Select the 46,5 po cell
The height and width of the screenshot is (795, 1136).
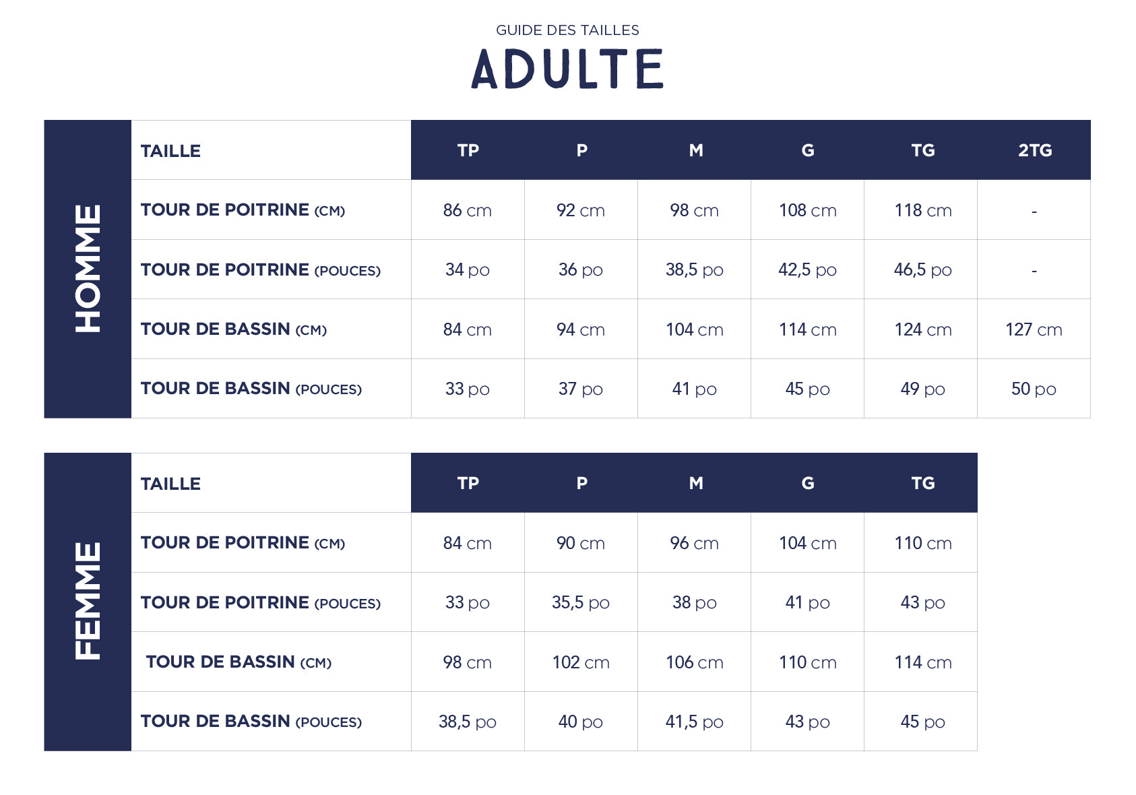[x=922, y=270]
